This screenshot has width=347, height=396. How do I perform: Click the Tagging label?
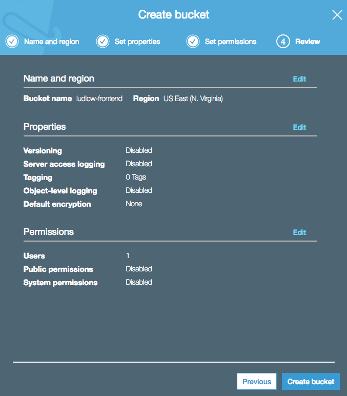(x=38, y=177)
